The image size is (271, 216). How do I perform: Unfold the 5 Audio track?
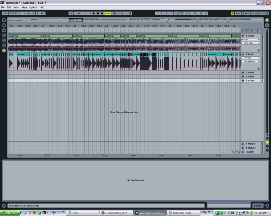pos(243,81)
